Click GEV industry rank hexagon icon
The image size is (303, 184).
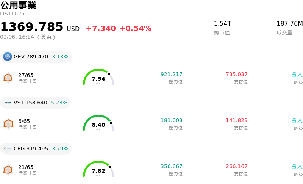pyautogui.click(x=8, y=77)
